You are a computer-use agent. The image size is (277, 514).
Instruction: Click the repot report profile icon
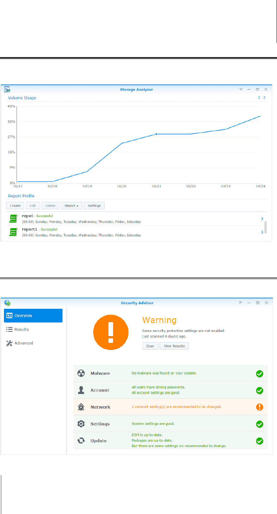pos(13,219)
